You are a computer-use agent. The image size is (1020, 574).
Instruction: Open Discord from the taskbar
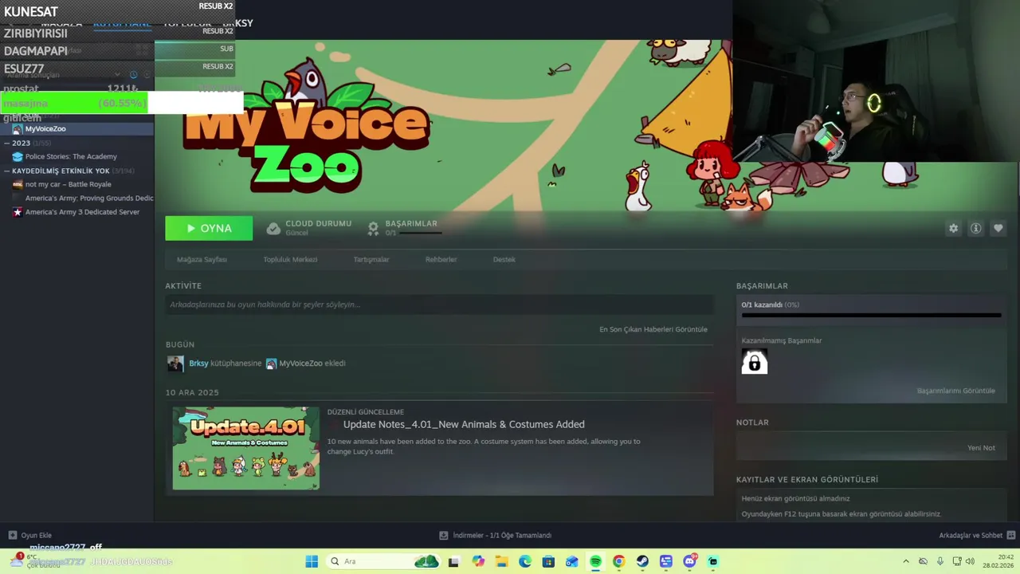pos(689,561)
